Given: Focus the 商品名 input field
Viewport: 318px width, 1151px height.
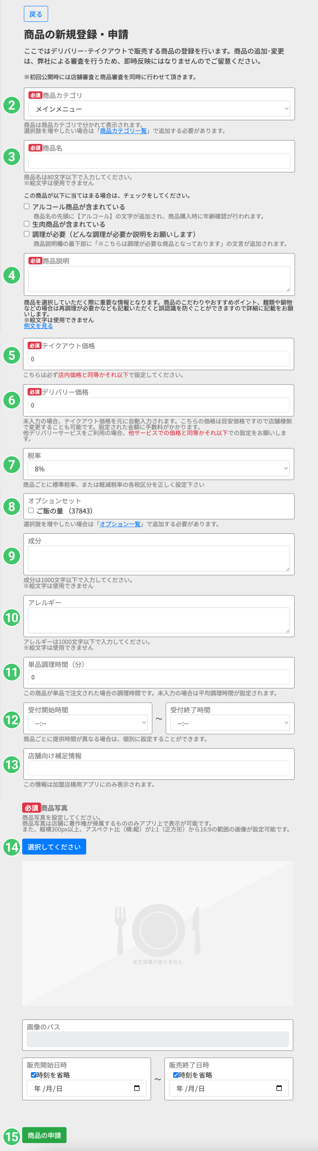Looking at the screenshot, I should click(x=159, y=161).
